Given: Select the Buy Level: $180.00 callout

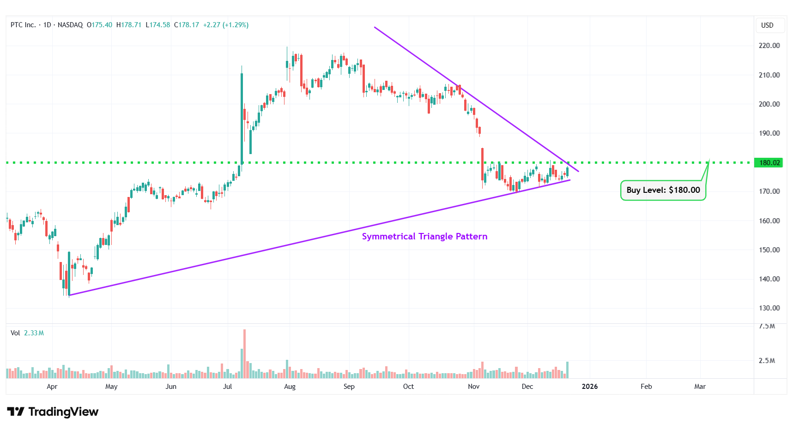Looking at the screenshot, I should (663, 190).
